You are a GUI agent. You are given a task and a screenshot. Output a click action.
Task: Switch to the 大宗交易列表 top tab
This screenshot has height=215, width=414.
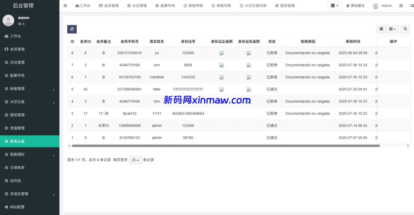coord(253,6)
